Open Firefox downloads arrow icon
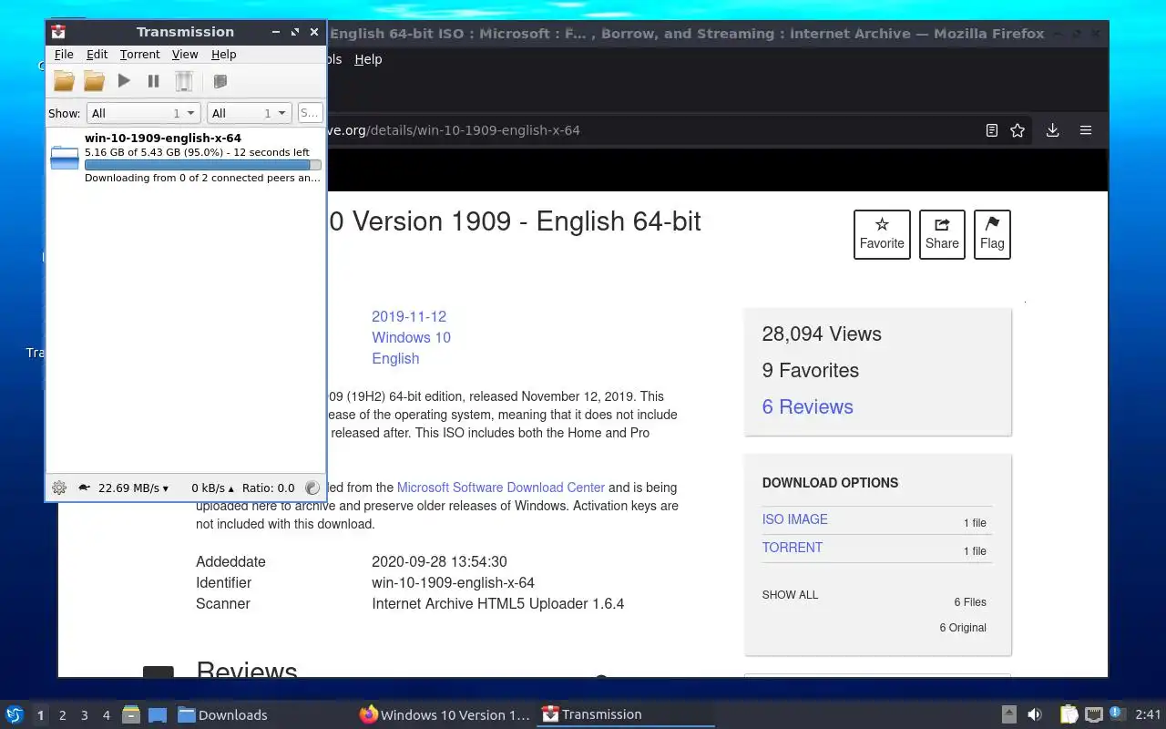The image size is (1166, 729). pyautogui.click(x=1052, y=130)
